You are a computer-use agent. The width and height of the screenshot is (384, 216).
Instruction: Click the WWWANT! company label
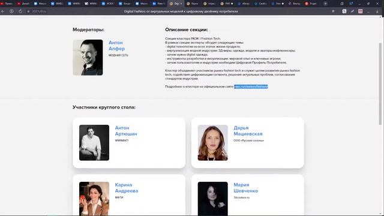(x=122, y=140)
